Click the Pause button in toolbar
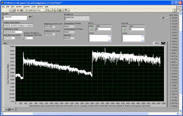 [21, 10]
